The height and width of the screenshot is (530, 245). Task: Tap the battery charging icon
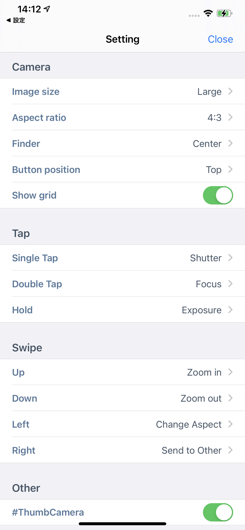click(224, 13)
